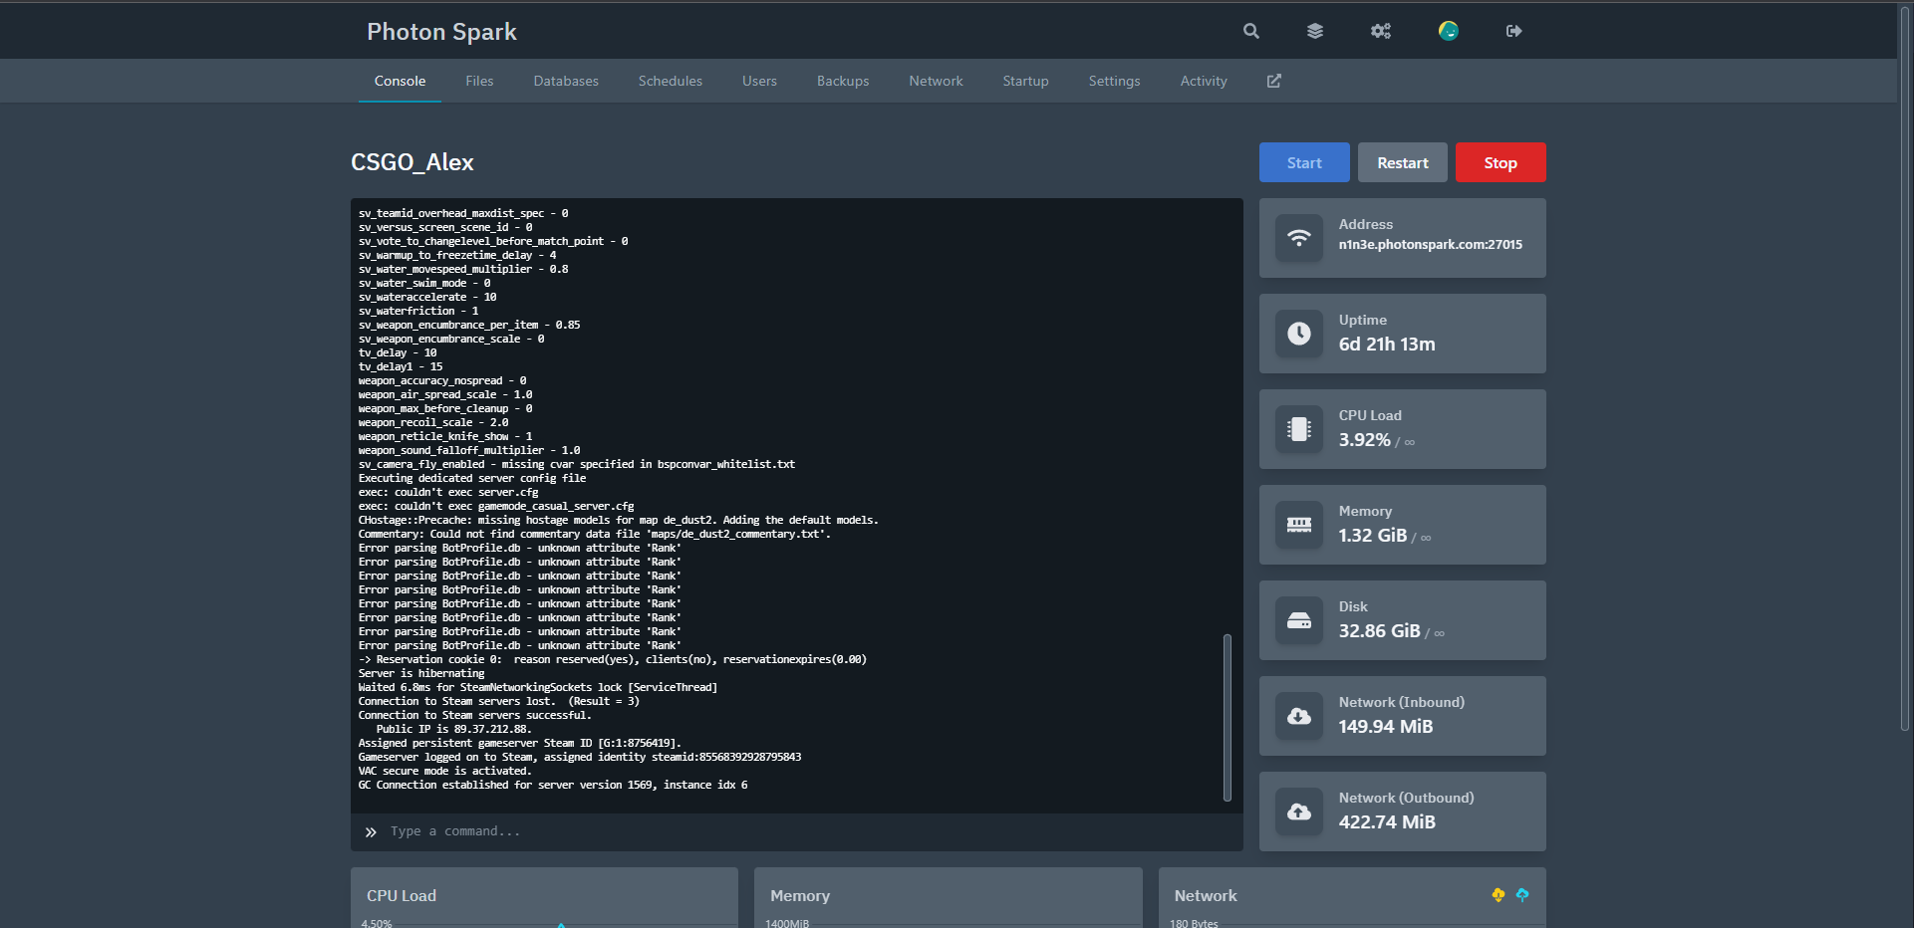Screen dimensions: 1914x928
Task: Click the Photon Spark logo link
Action: tap(441, 31)
